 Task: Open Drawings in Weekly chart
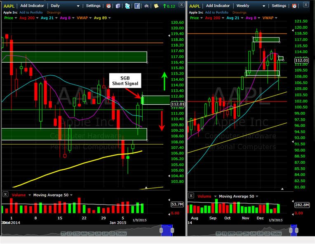[239, 12]
